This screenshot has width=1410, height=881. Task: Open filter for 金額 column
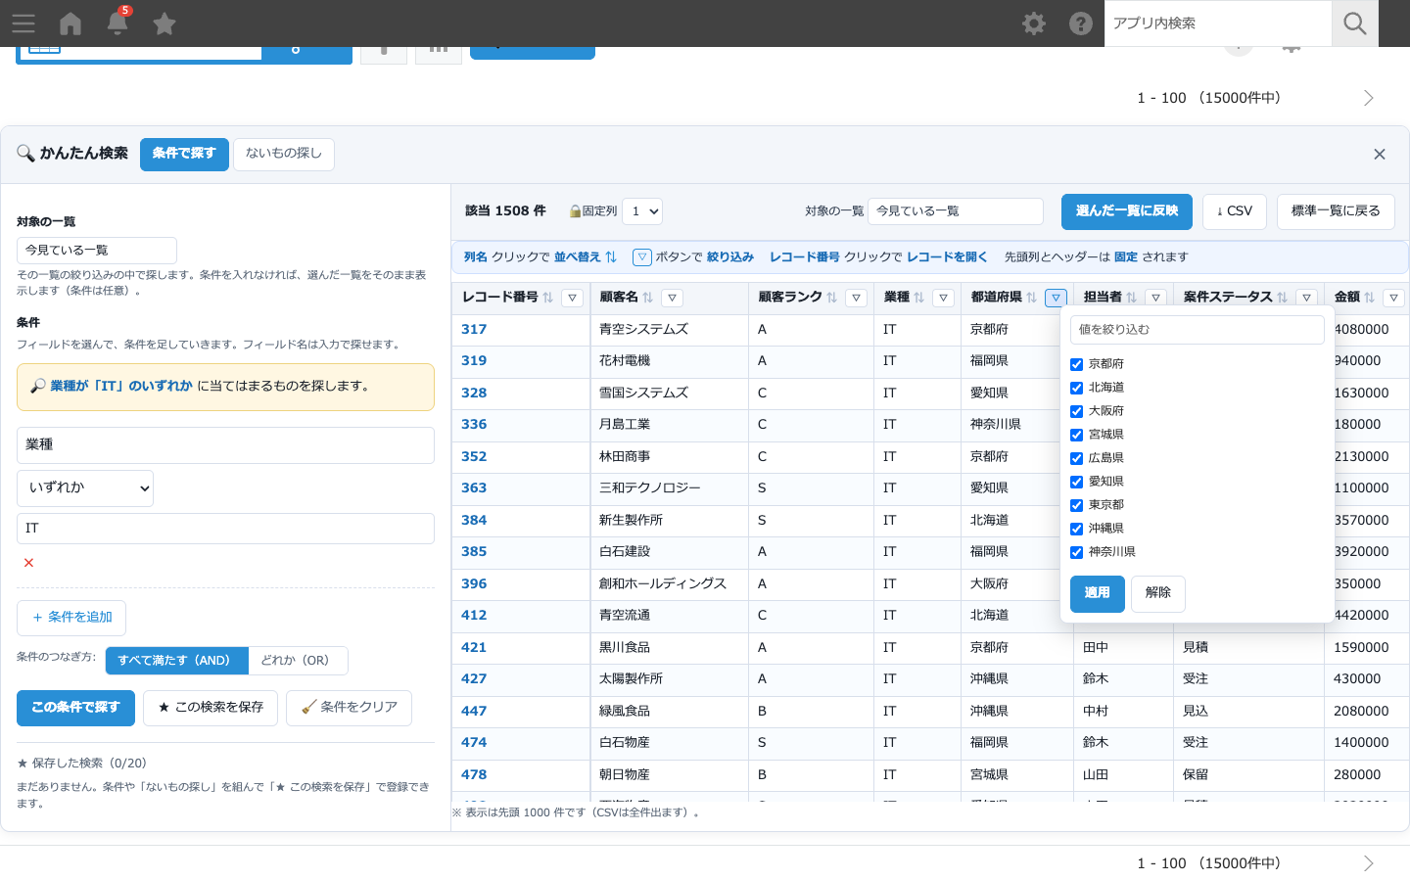(x=1393, y=298)
